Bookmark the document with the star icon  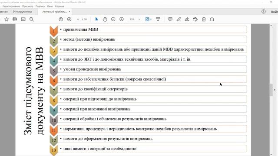pyautogui.click(x=7, y=19)
